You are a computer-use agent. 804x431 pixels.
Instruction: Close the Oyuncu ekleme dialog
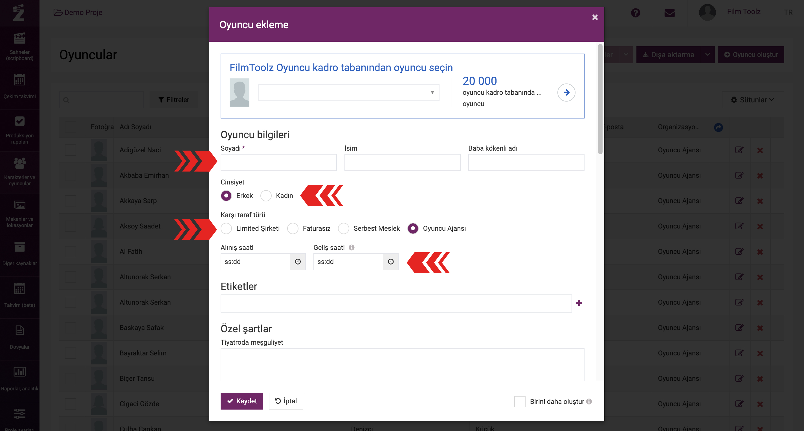[595, 17]
